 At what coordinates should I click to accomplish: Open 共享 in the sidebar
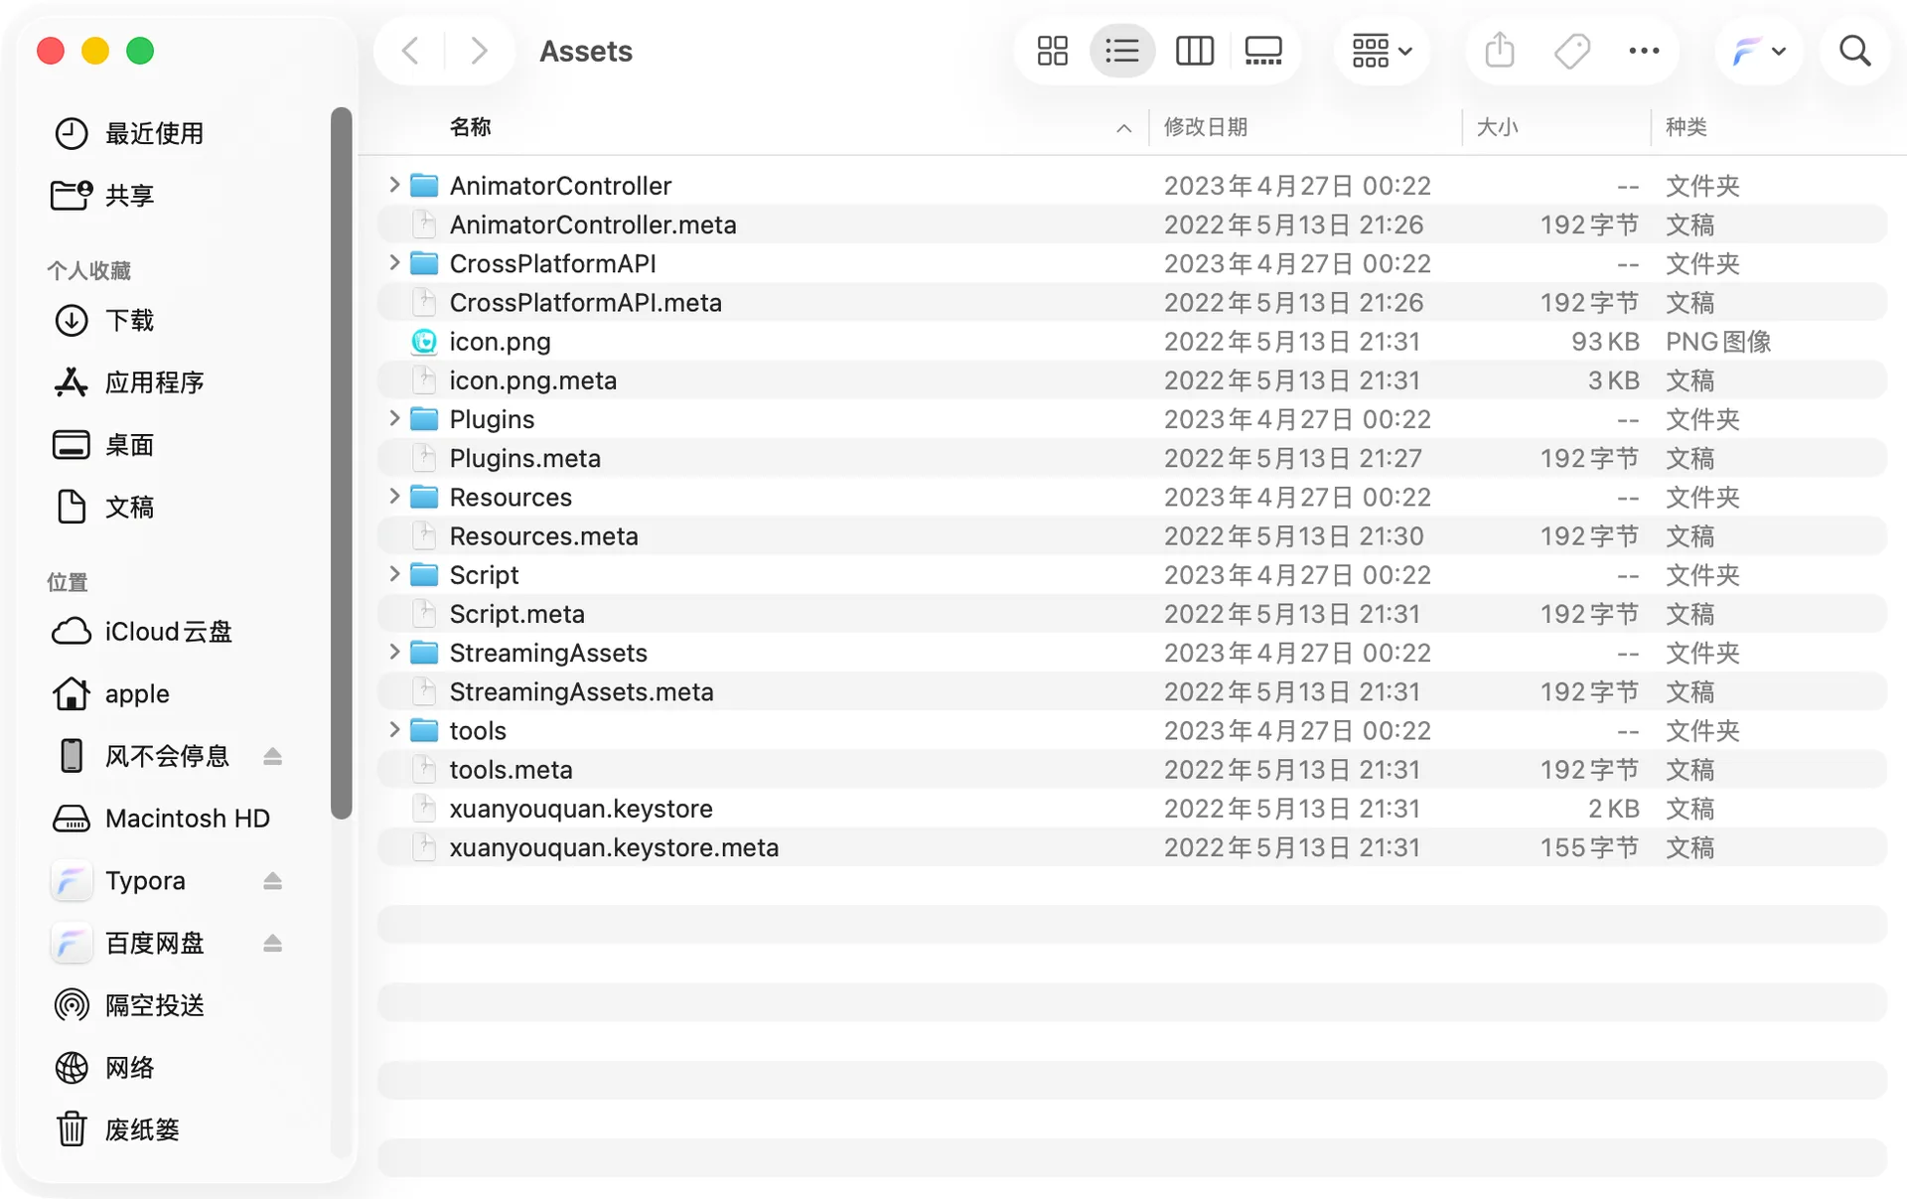coord(103,196)
